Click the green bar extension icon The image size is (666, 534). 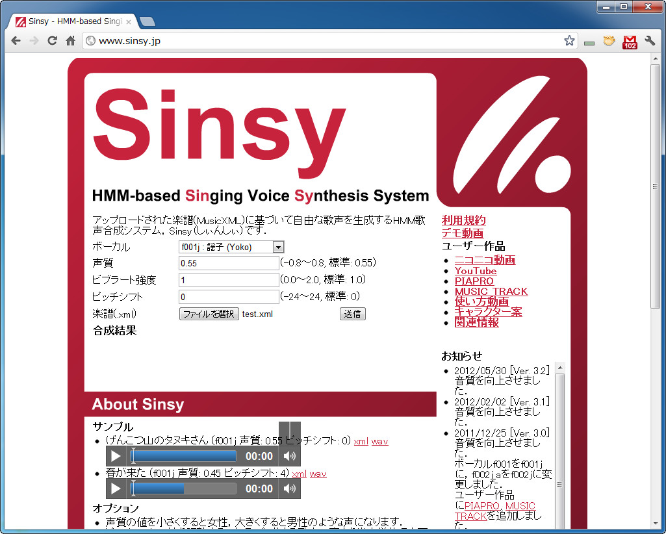pos(589,43)
